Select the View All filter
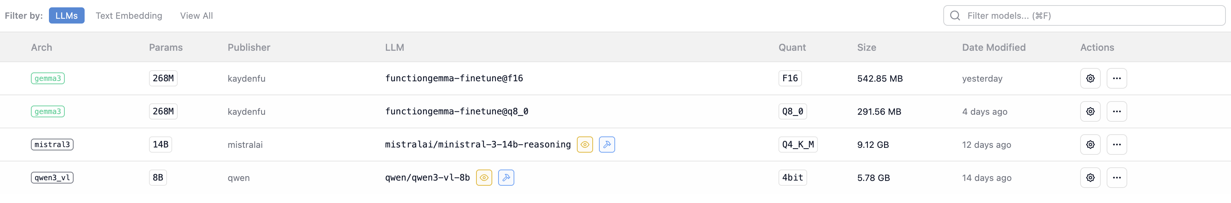The width and height of the screenshot is (1231, 203). tap(196, 16)
